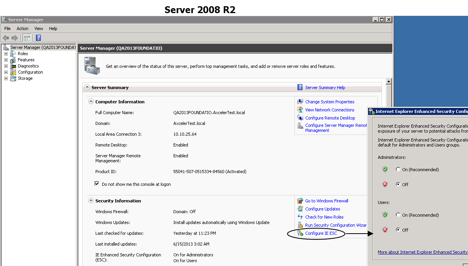Select Off for Users
The image size is (468, 266).
point(398,230)
